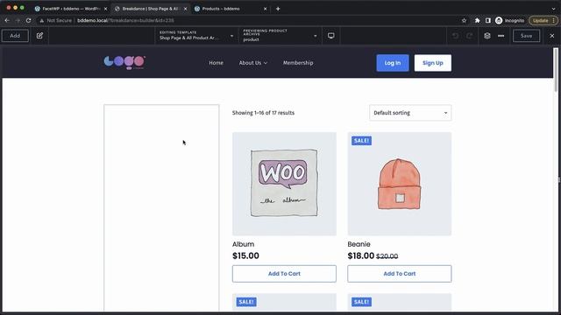Go back with browser back arrow
Image resolution: width=561 pixels, height=315 pixels.
click(x=7, y=20)
